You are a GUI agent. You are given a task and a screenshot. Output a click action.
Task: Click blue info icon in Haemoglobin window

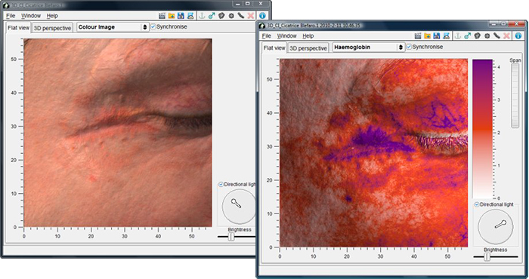(x=518, y=35)
